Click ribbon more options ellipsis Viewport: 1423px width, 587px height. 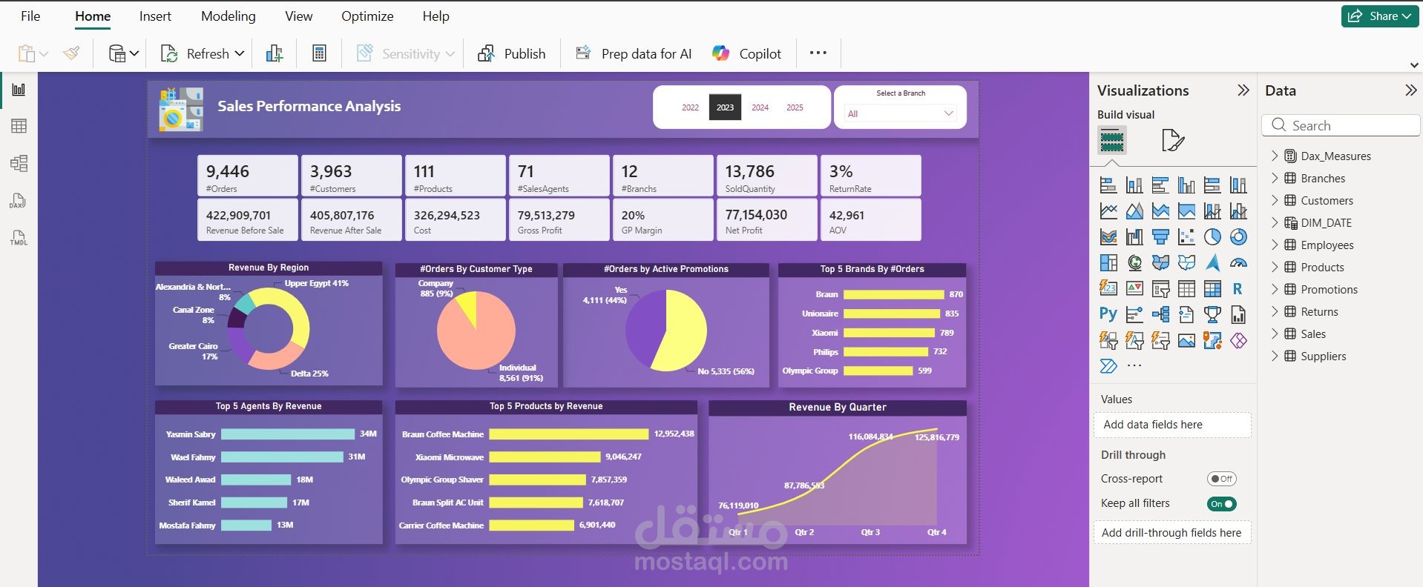coord(818,53)
